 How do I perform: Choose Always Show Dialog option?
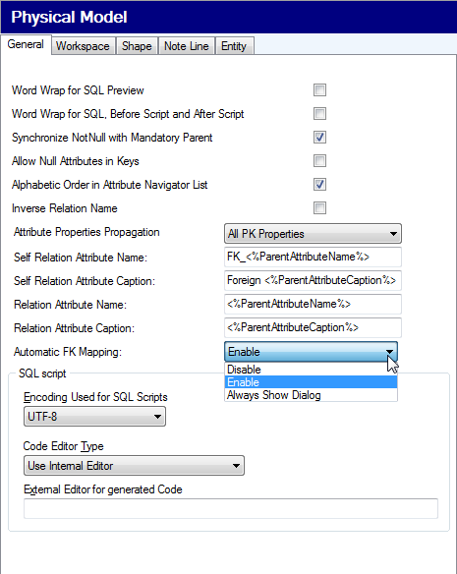(x=311, y=395)
